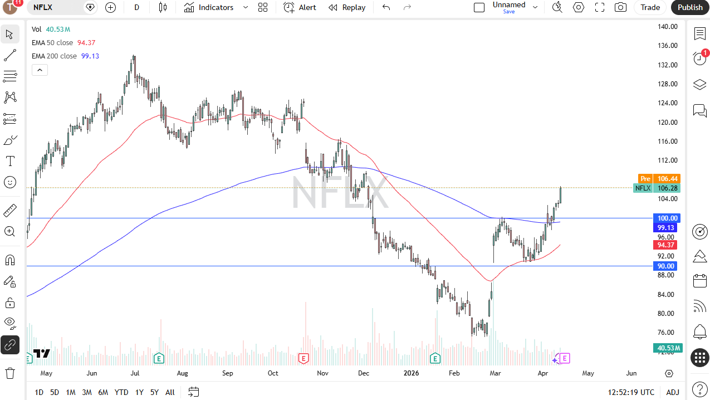
Task: Publish the chart idea
Action: (691, 7)
